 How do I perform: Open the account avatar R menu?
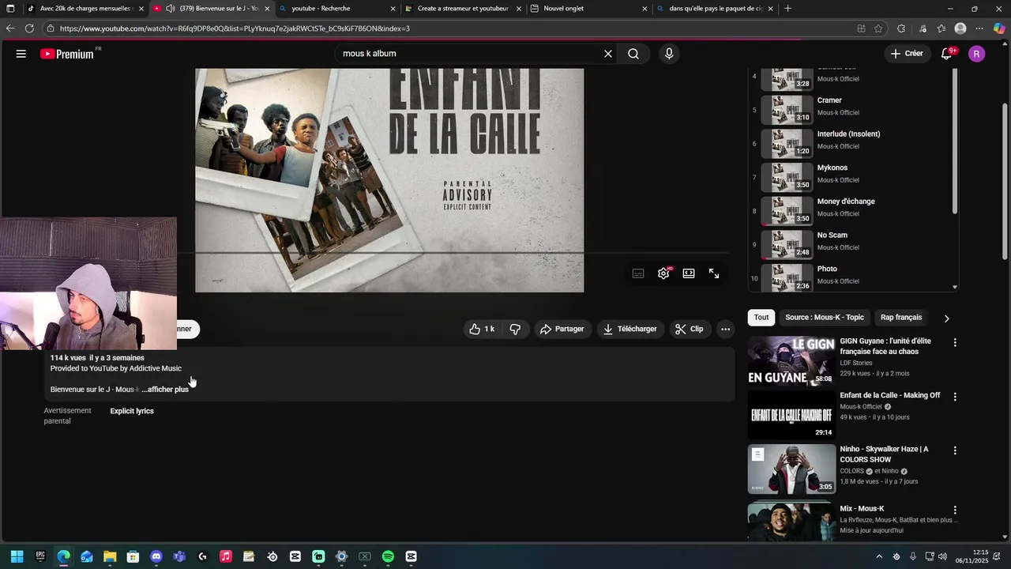977,54
